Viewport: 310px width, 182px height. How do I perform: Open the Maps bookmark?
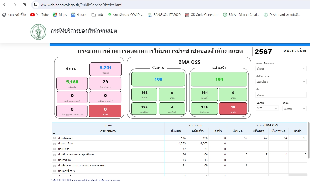(60, 15)
